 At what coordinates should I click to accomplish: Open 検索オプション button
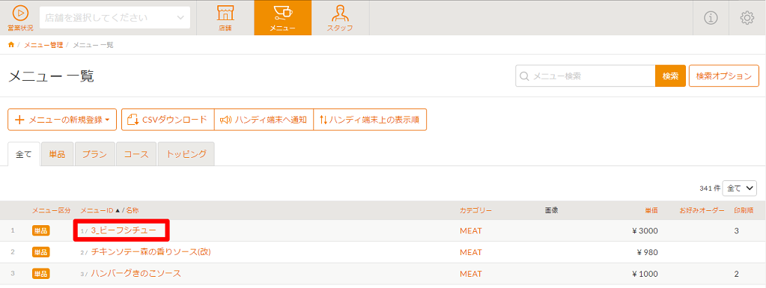tap(724, 76)
